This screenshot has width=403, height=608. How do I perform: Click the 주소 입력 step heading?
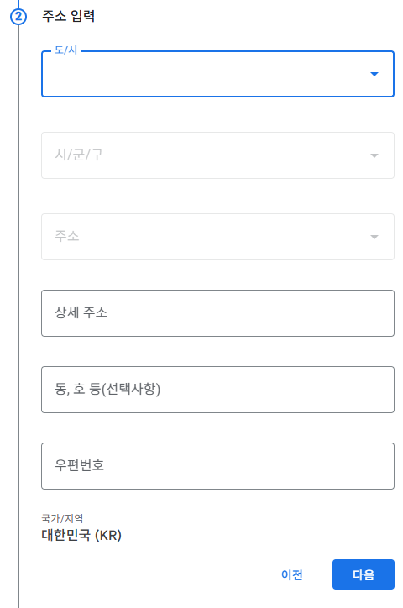(69, 16)
